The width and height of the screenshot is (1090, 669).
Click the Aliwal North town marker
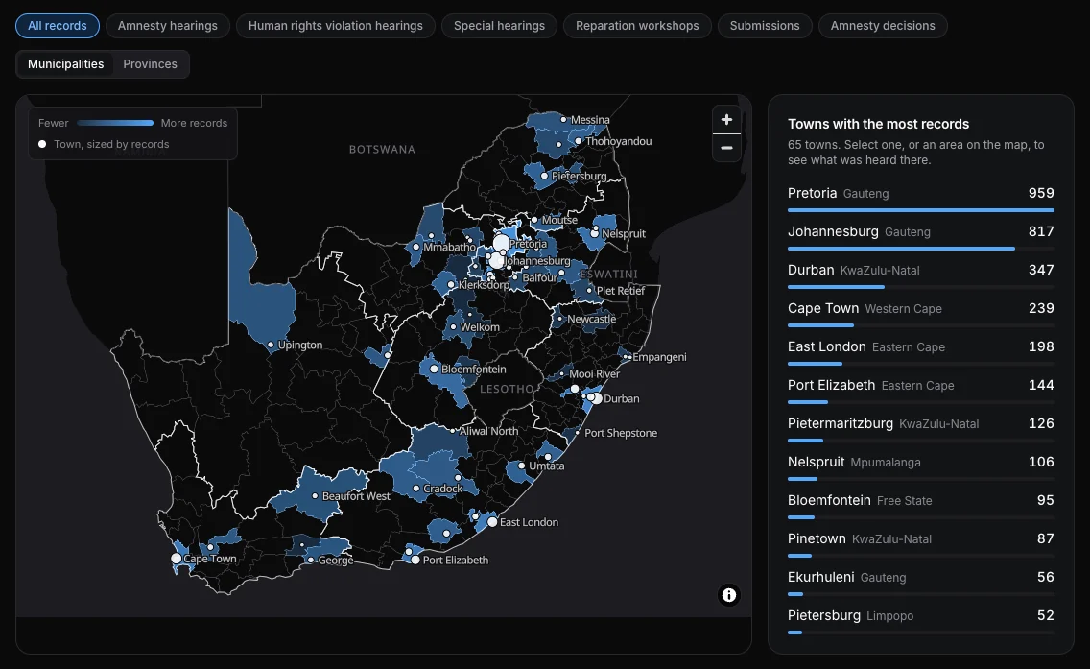click(x=453, y=430)
